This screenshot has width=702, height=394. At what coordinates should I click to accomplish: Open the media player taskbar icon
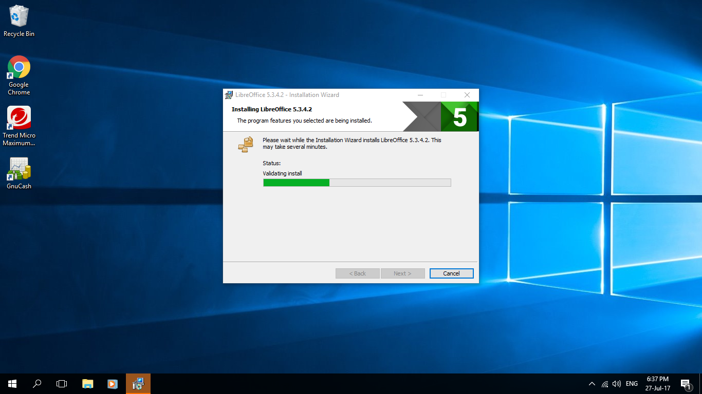[113, 384]
